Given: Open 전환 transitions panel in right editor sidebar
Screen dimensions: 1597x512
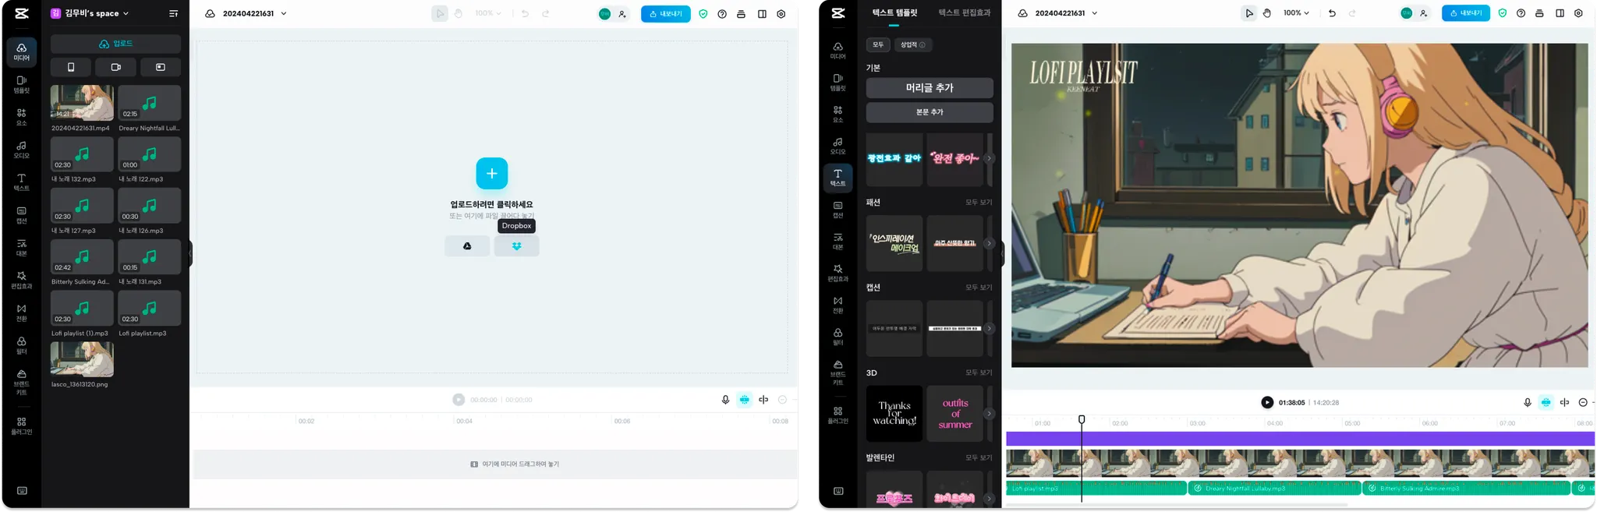Looking at the screenshot, I should point(837,305).
